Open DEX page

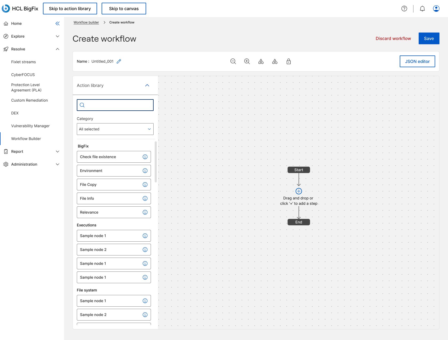coord(15,113)
